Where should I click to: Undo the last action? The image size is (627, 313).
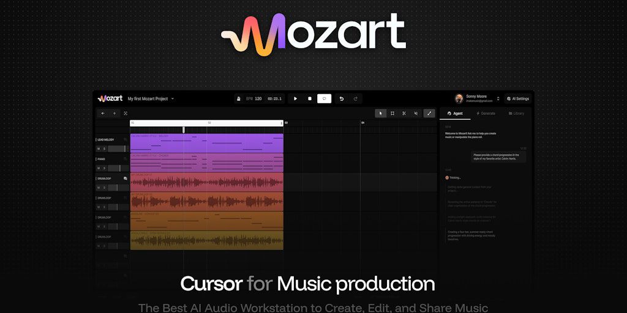tap(342, 98)
